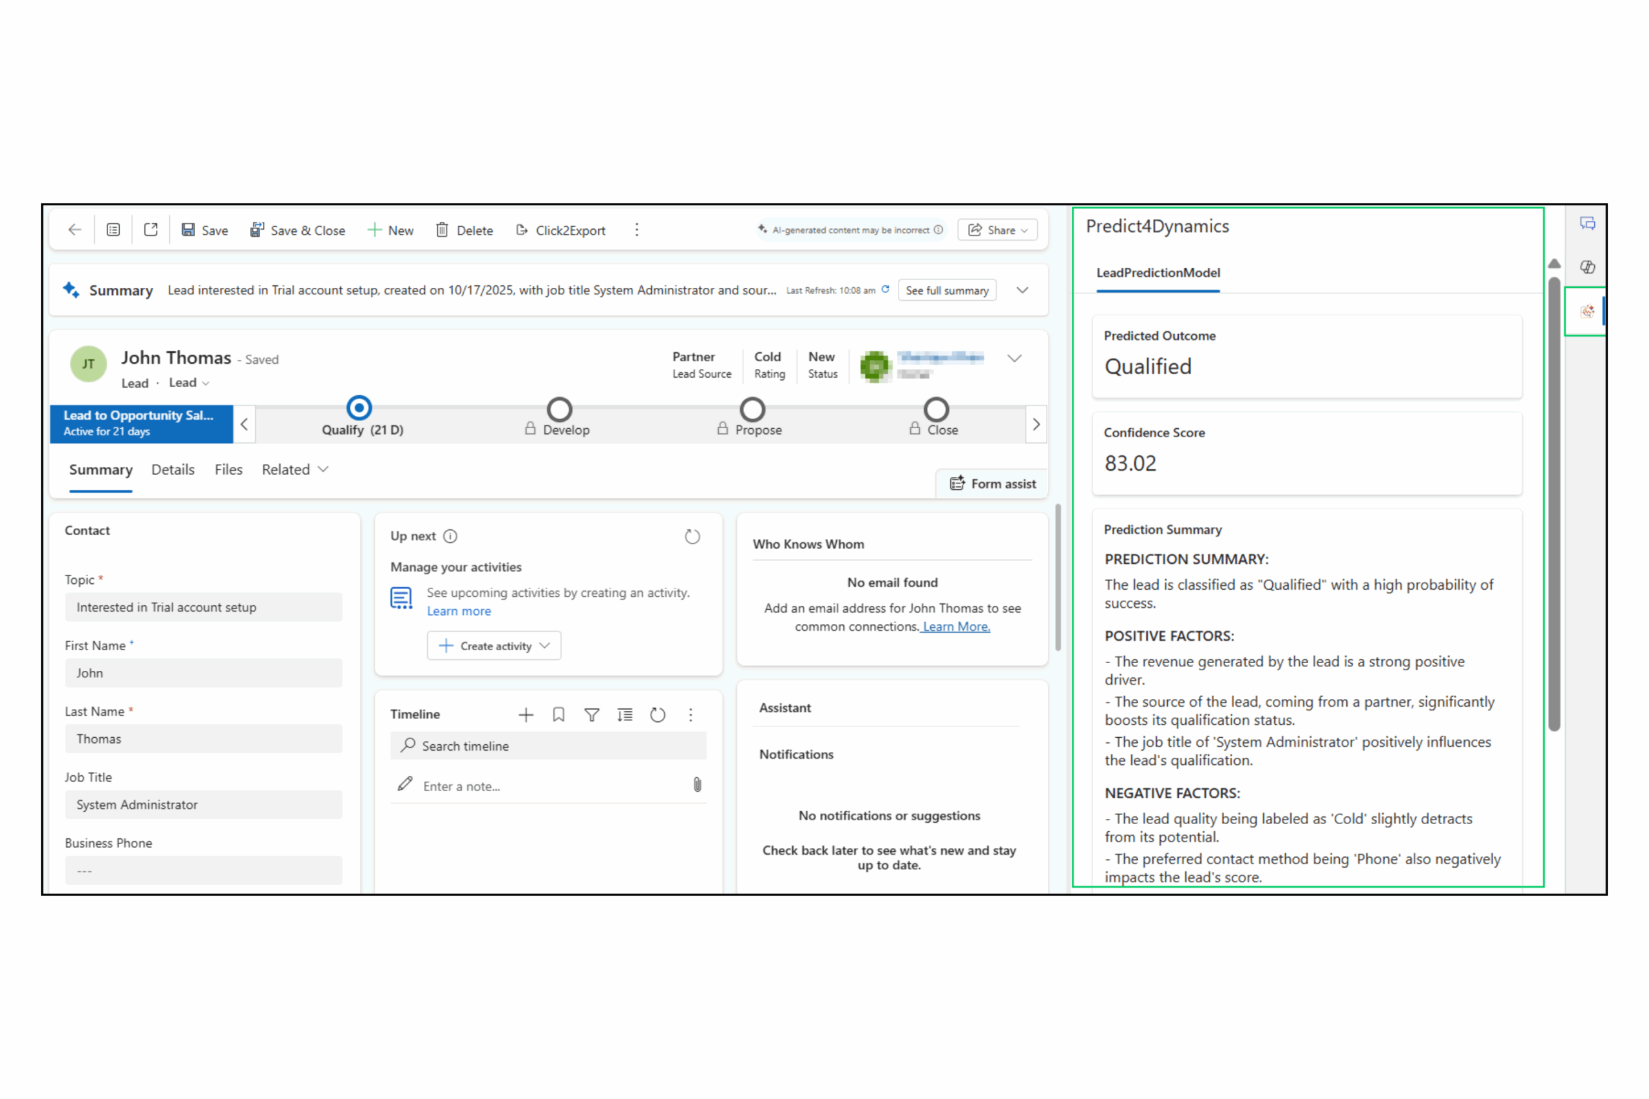Add a new timeline record
The height and width of the screenshot is (1099, 1649).
pyautogui.click(x=526, y=714)
